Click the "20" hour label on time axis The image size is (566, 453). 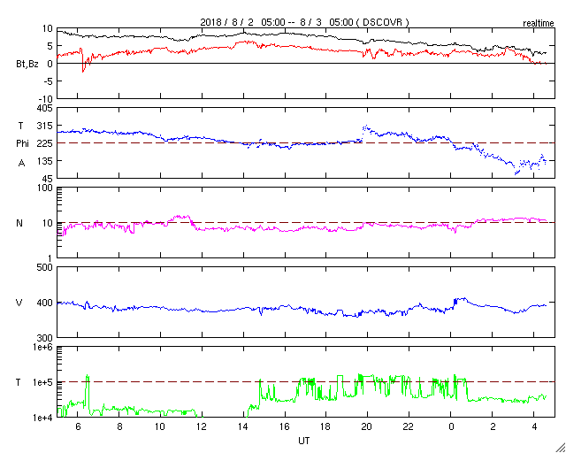[x=368, y=426]
